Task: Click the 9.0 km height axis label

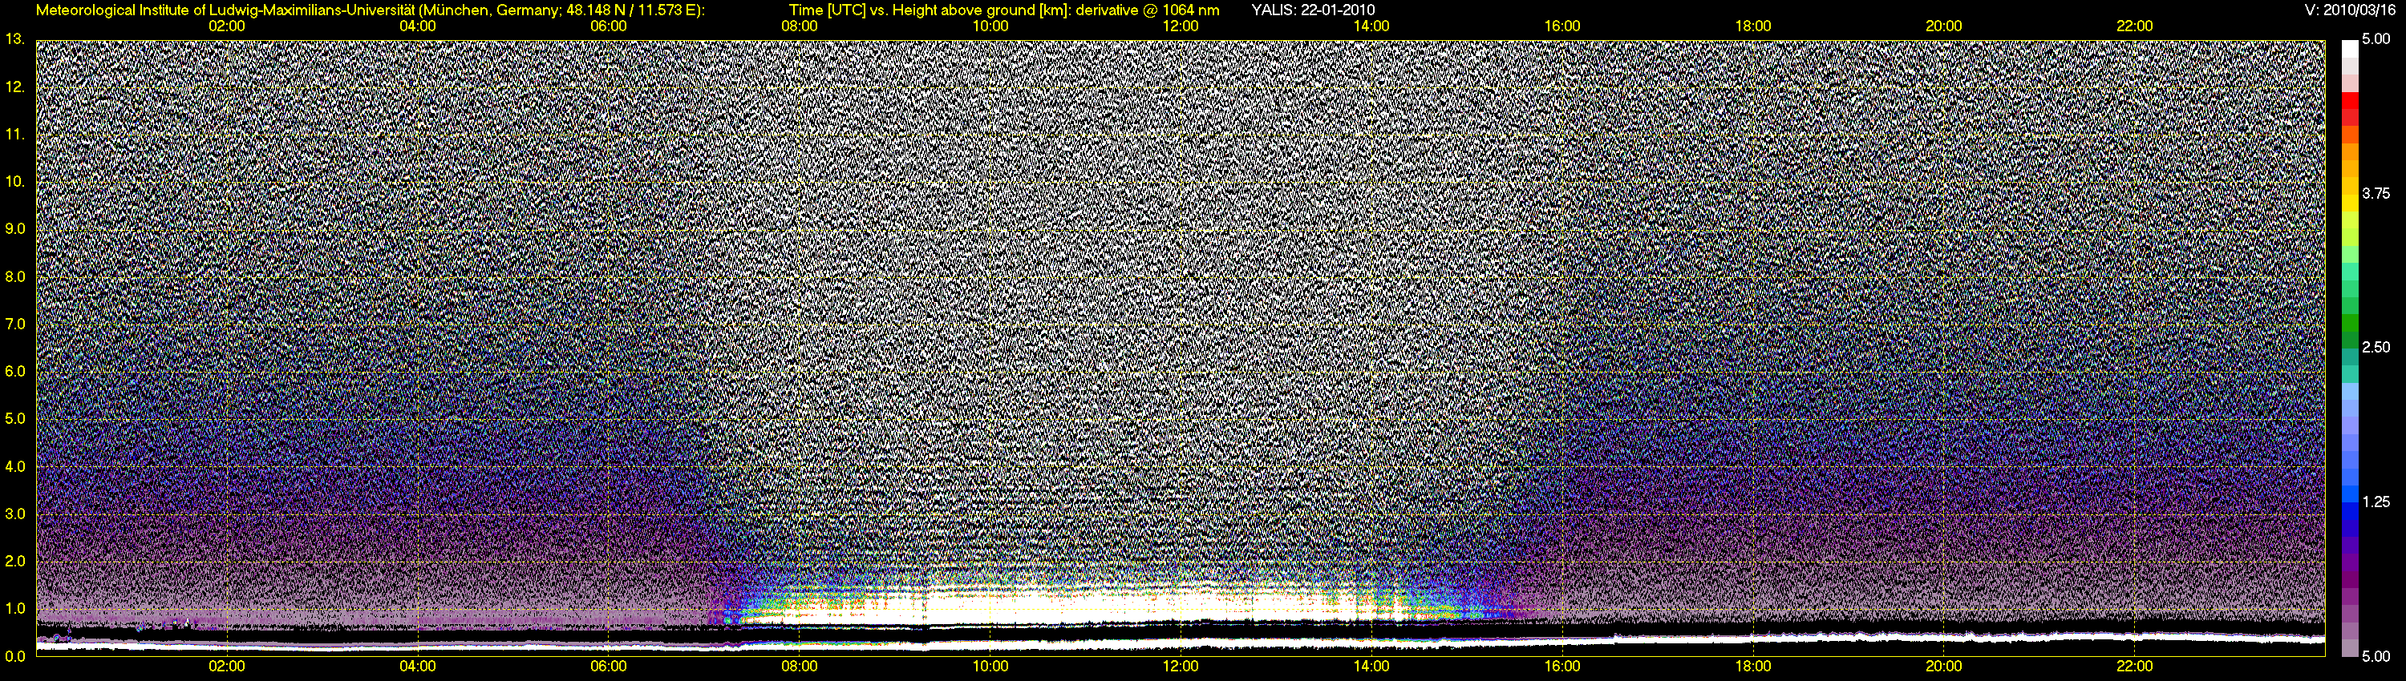Action: [15, 228]
